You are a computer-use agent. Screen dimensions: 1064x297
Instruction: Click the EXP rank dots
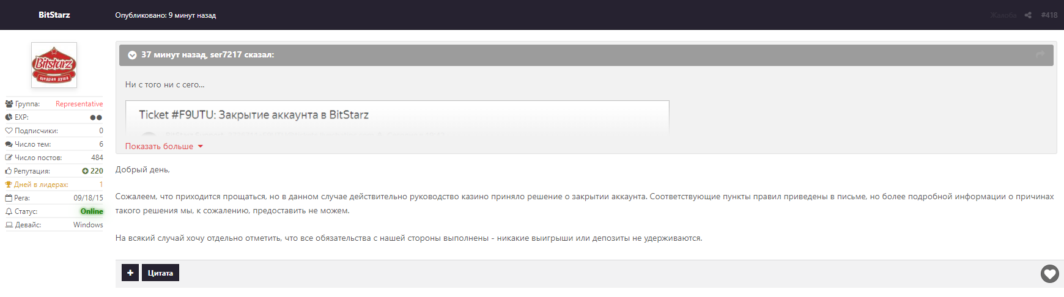click(x=96, y=117)
